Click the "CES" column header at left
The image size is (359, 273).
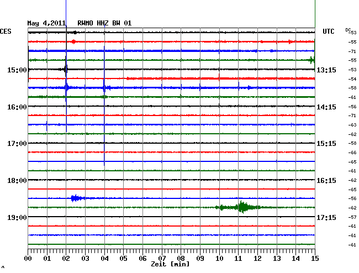(6, 32)
